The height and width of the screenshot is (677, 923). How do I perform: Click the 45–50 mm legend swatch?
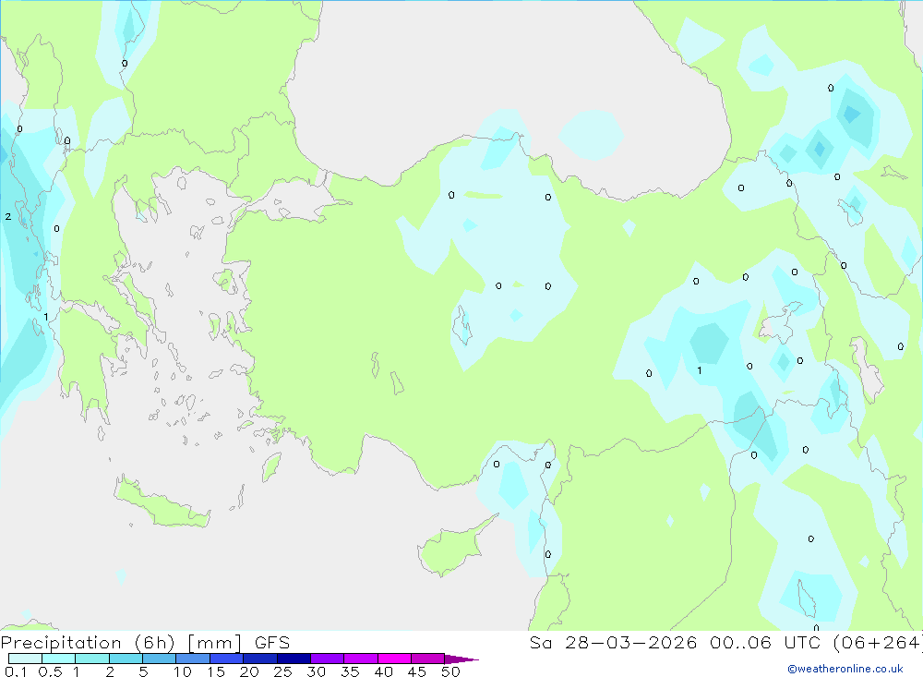[428, 659]
